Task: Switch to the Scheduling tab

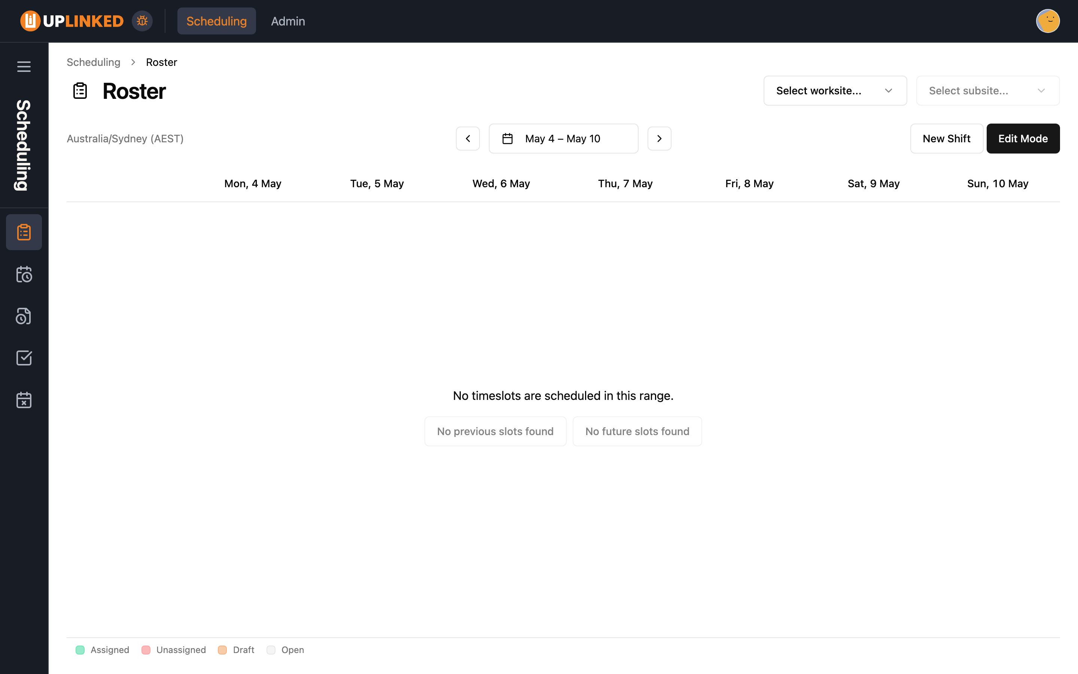Action: click(x=216, y=21)
